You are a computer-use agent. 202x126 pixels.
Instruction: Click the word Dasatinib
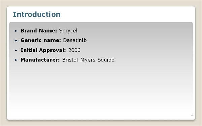point(75,40)
